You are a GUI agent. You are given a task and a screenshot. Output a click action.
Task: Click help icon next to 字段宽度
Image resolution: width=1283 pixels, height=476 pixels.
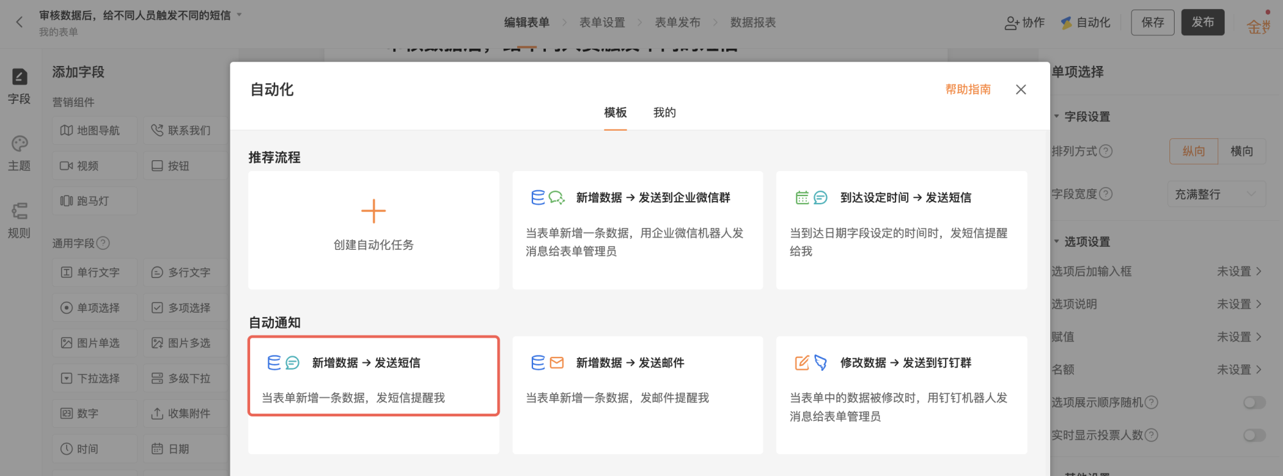[x=1106, y=194]
